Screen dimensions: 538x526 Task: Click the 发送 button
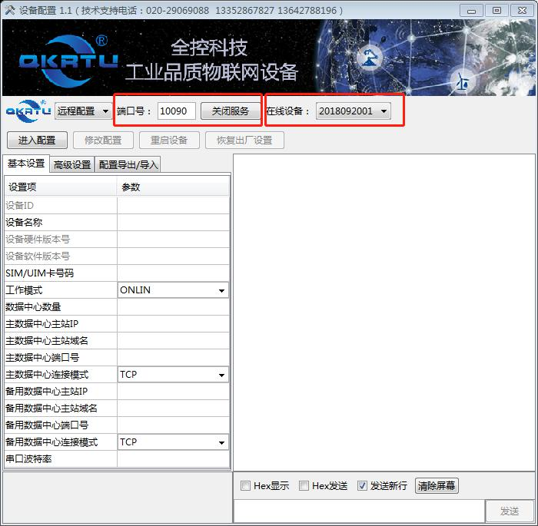[510, 511]
